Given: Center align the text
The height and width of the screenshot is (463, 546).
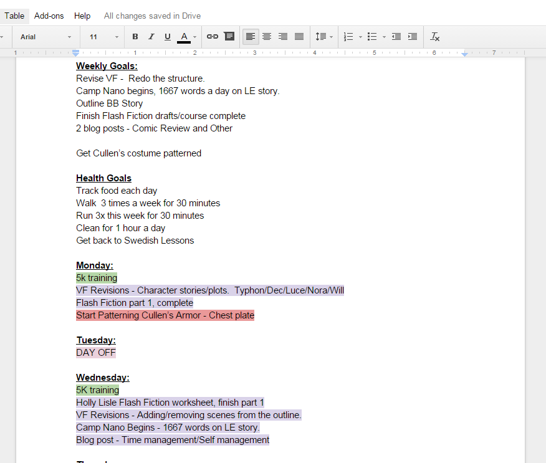Looking at the screenshot, I should pos(267,37).
